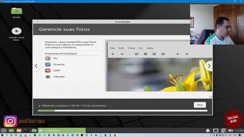244x137 pixels.
Task: Open the Edit menu in slide preview
Action: [x=121, y=48]
